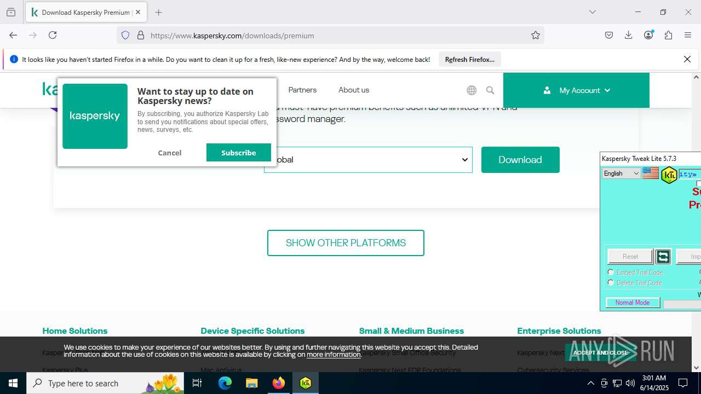This screenshot has width=701, height=394.
Task: Open a new browser tab
Action: tap(159, 12)
